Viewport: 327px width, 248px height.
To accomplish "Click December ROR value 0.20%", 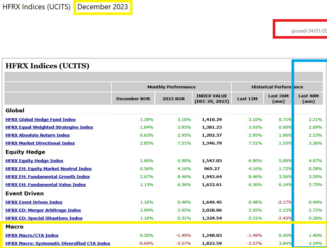I will click(147, 236).
